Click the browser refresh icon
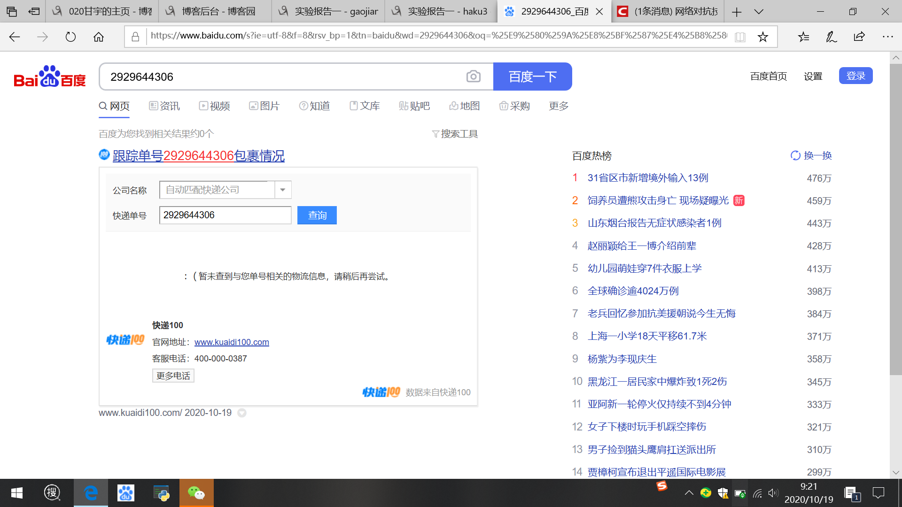The height and width of the screenshot is (507, 902). 70,37
